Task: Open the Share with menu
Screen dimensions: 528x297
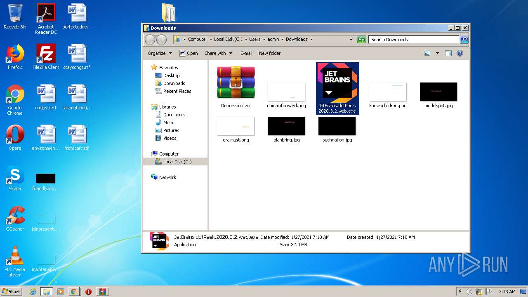Action: pos(218,53)
